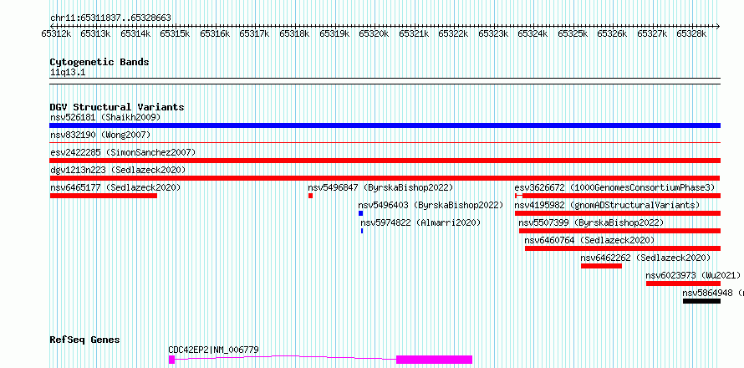Click the 65319k ruler tick label
This screenshot has width=744, height=368.
pyautogui.click(x=334, y=33)
